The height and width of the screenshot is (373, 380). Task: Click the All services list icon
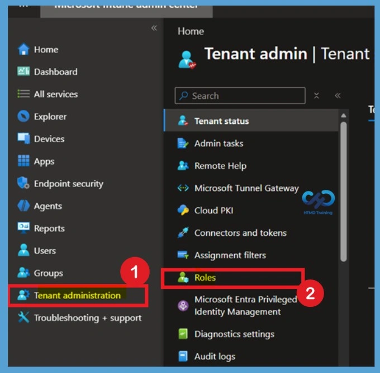pos(23,94)
